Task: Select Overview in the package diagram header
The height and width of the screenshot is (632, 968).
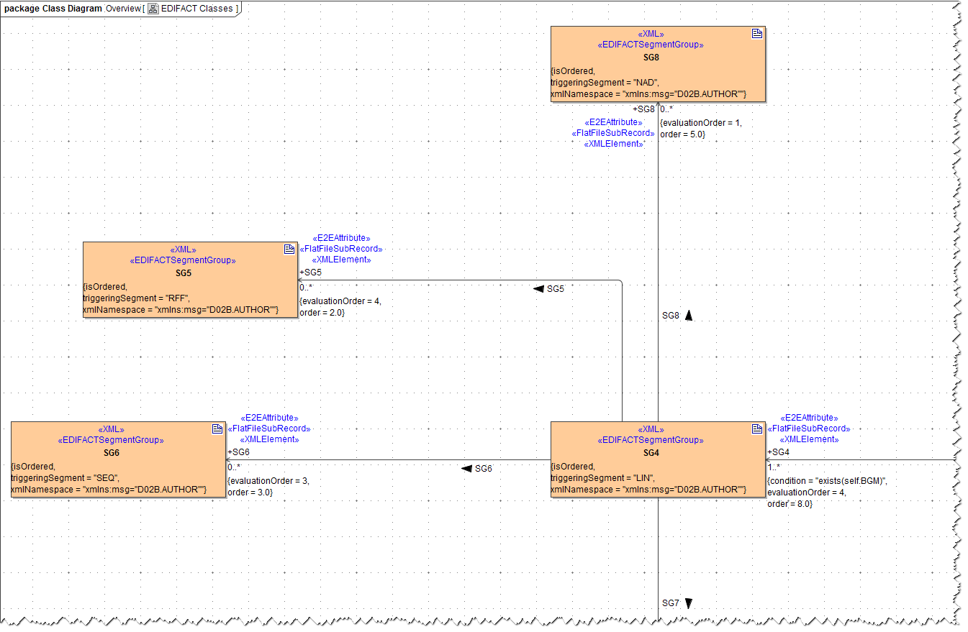Action: click(x=123, y=9)
